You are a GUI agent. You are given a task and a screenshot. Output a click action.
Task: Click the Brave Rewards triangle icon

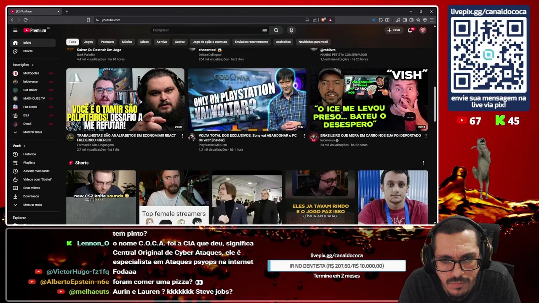coord(331,20)
